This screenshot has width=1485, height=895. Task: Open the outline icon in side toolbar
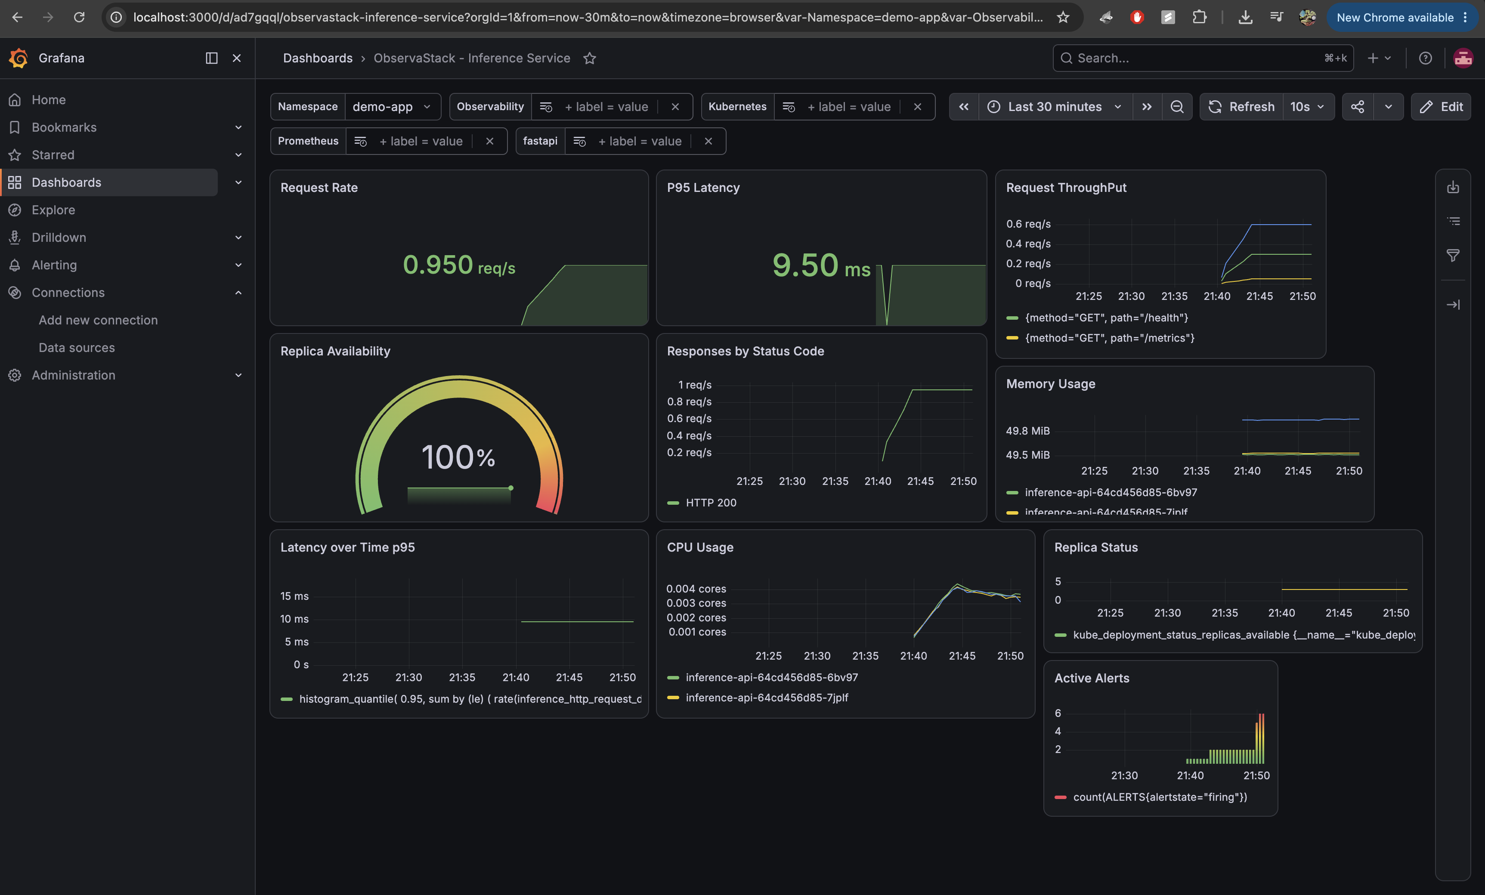pyautogui.click(x=1453, y=221)
